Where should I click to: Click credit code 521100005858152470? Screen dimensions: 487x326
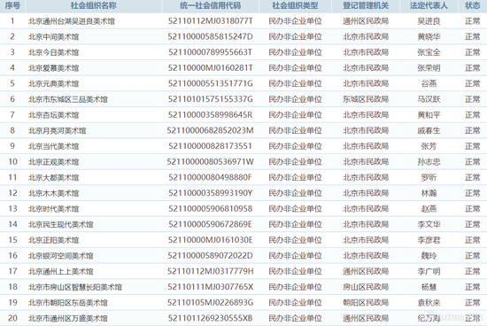coord(210,36)
